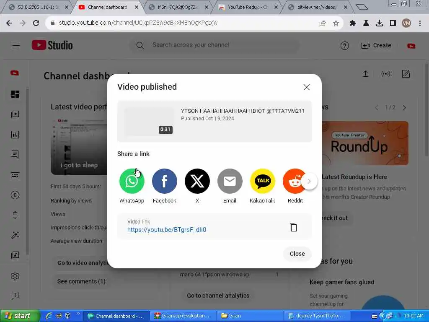Toggle the browser side panel icon
Image resolution: width=429 pixels, height=322 pixels.
[x=393, y=23]
